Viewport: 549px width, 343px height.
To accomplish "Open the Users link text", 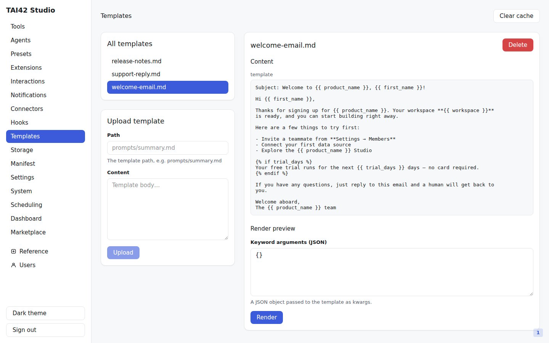I will [x=27, y=265].
